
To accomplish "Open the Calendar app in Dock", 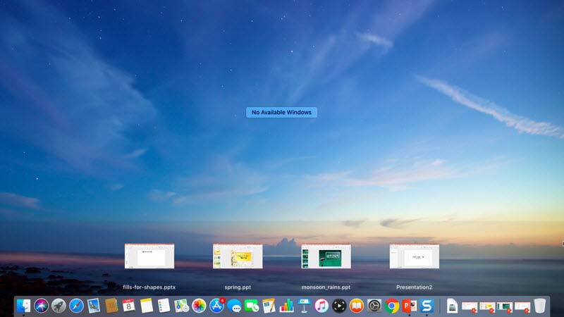I will 129,306.
